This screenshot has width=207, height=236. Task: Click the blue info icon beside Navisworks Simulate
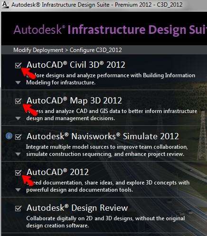click(x=9, y=136)
